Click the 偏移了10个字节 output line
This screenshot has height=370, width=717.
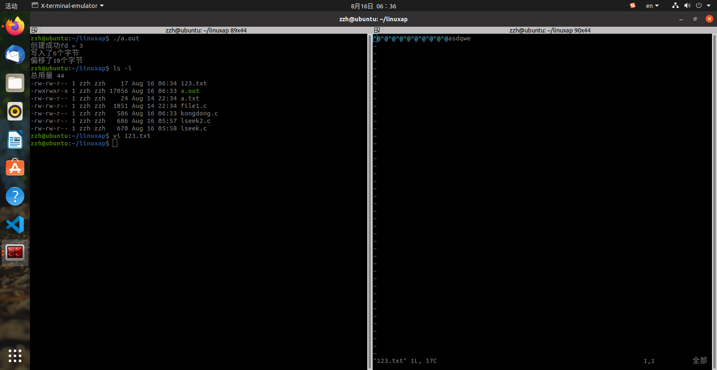[56, 61]
